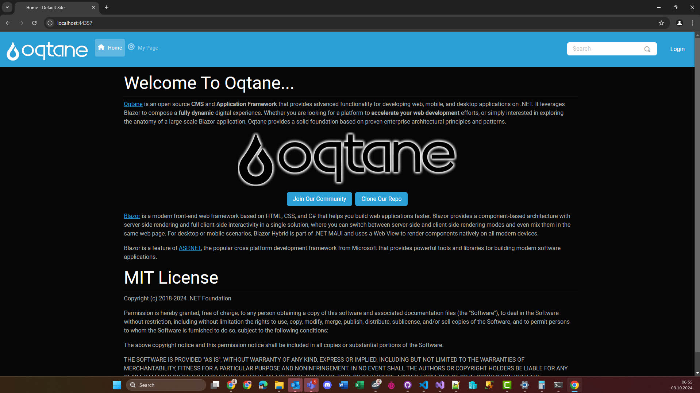Open the browser three-dot menu
700x393 pixels.
point(693,23)
